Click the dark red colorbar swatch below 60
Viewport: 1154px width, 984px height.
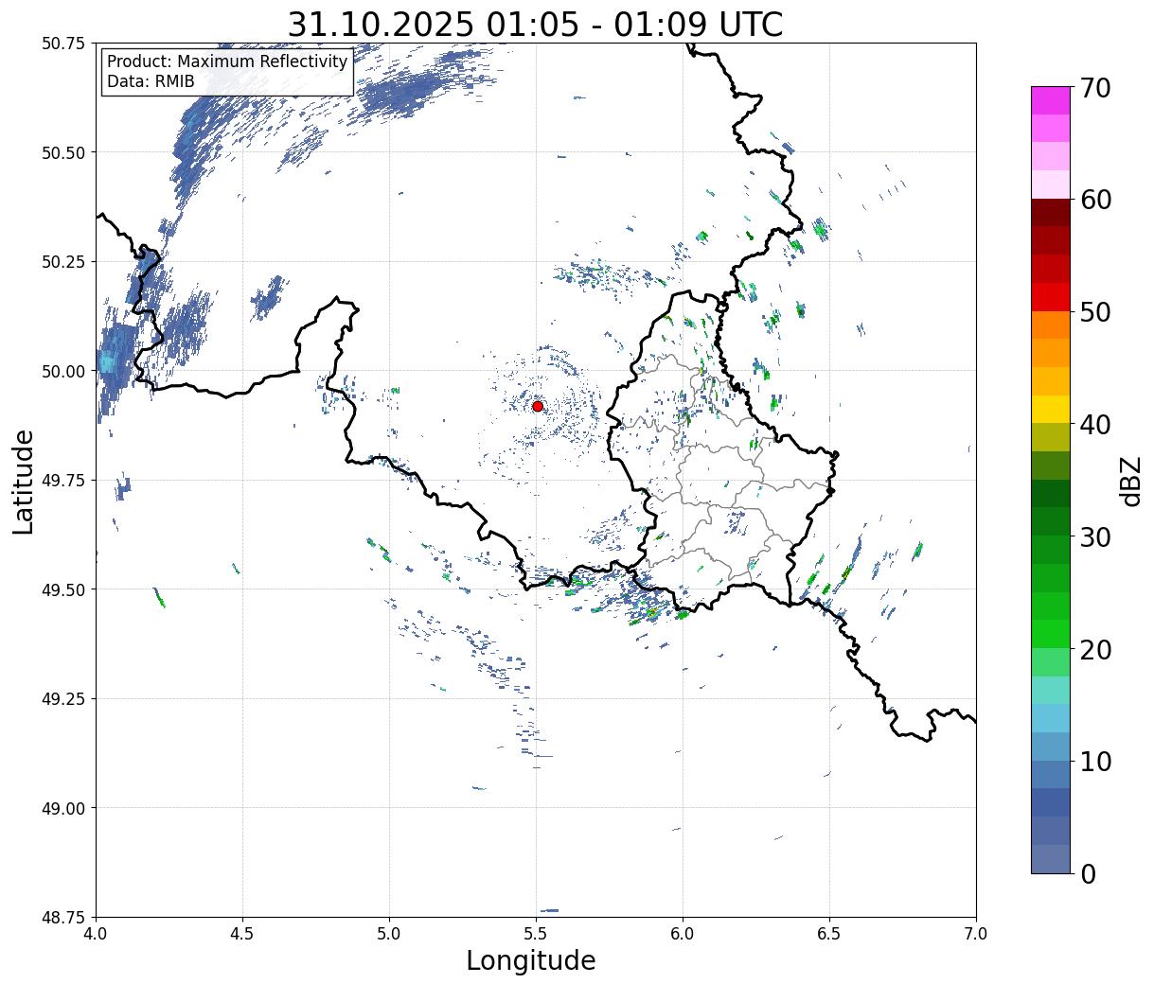[1051, 213]
